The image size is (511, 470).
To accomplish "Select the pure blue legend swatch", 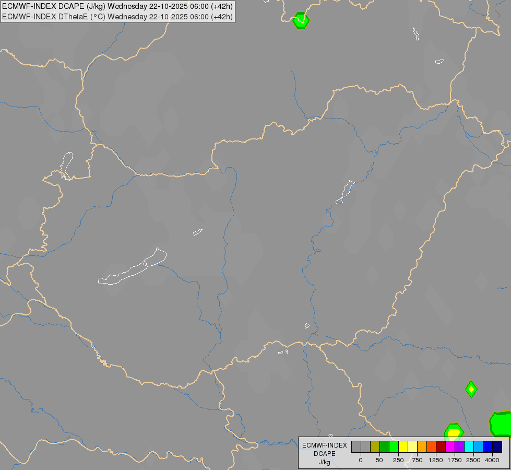I will click(488, 447).
